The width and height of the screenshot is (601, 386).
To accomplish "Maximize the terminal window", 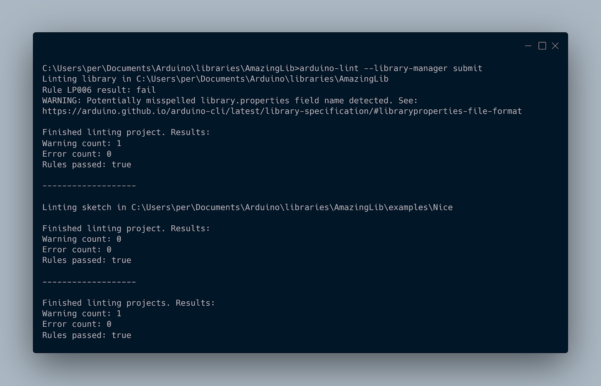I will 542,46.
